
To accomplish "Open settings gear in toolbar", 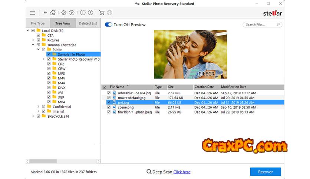I will click(x=64, y=13).
